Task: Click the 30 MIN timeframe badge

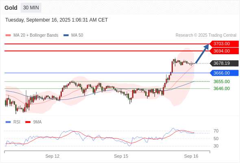Action: coord(31,8)
